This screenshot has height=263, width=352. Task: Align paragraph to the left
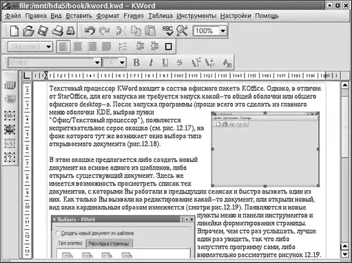tap(63, 47)
